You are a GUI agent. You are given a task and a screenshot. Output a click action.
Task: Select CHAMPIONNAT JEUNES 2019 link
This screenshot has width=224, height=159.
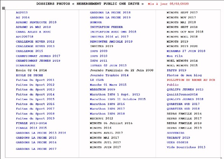[38, 61]
